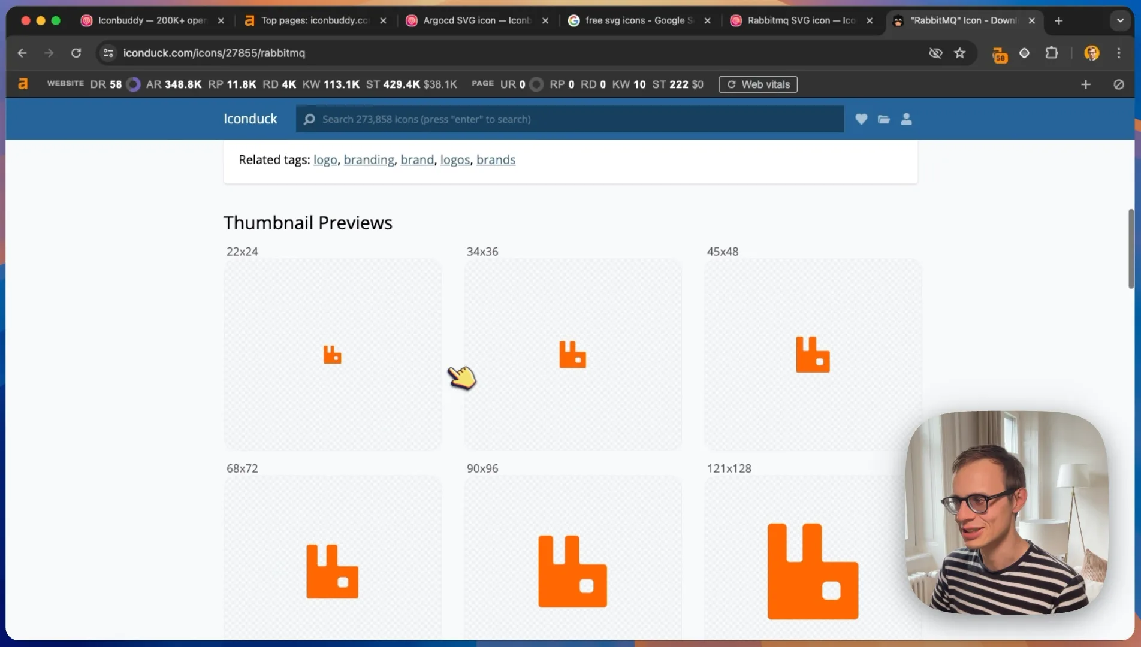Add an item with the Ahrefs toolbar plus
Image resolution: width=1141 pixels, height=647 pixels.
click(1085, 84)
